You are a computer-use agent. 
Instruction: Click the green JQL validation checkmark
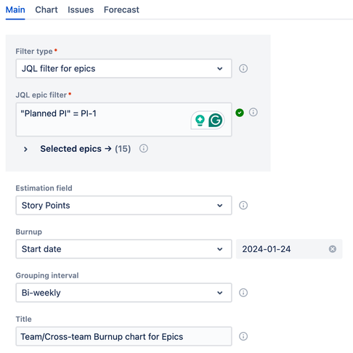(x=240, y=113)
